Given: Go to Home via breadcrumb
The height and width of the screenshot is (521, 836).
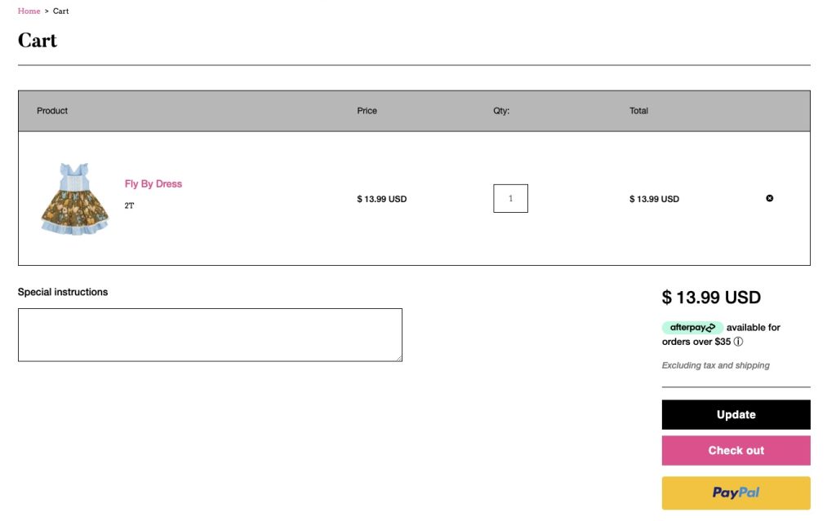Looking at the screenshot, I should pos(29,11).
